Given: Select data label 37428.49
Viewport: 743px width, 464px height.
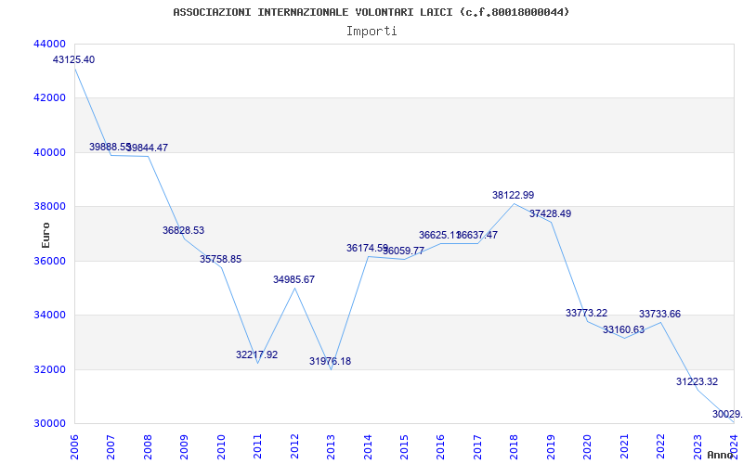Looking at the screenshot, I should click(x=550, y=214).
